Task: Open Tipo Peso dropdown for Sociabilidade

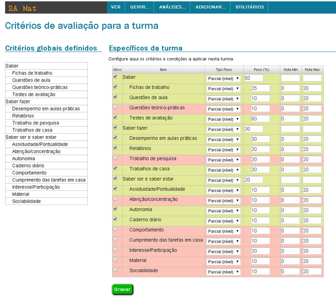Action: point(223,272)
